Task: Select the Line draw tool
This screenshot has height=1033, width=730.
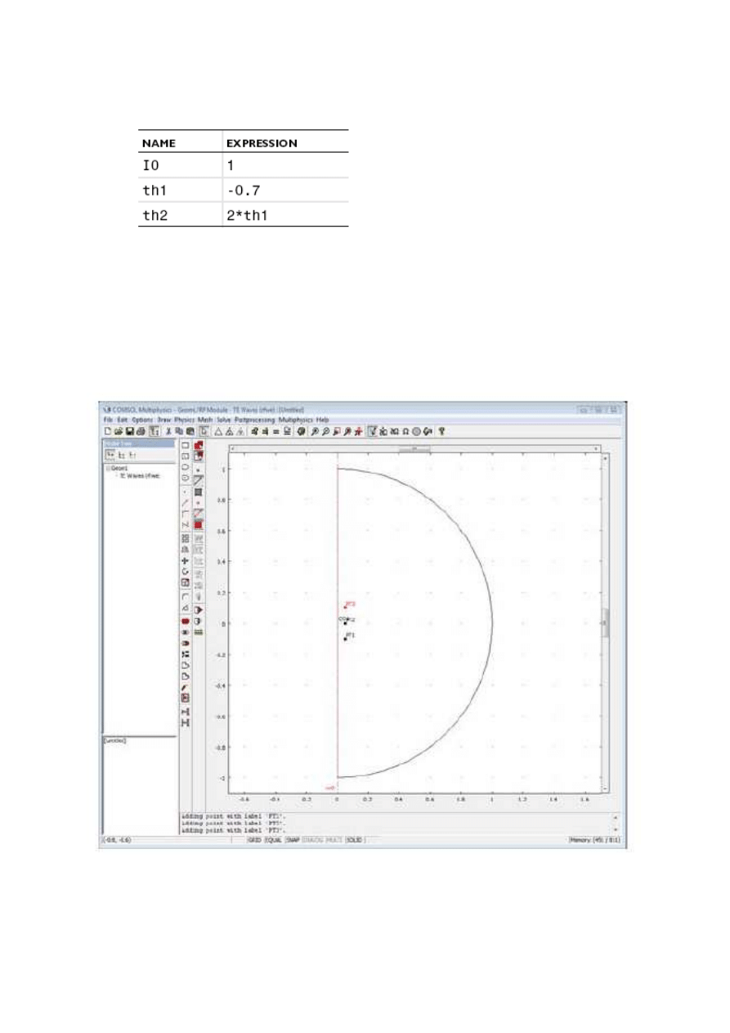Action: [186, 503]
